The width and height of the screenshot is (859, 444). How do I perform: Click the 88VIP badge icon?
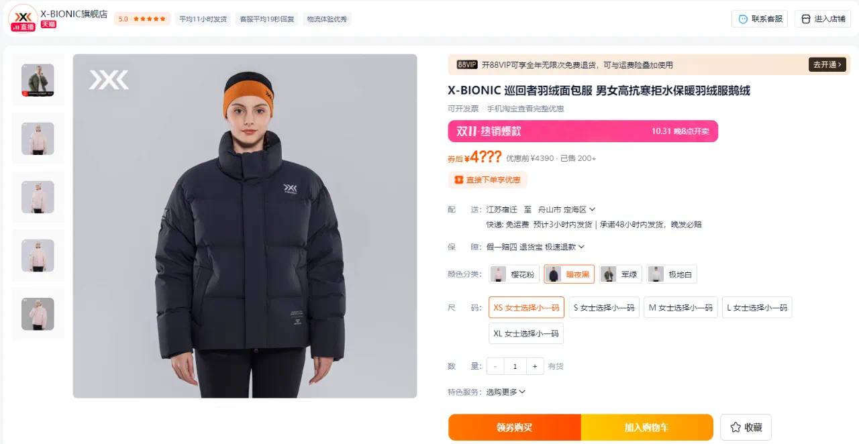[x=467, y=65]
